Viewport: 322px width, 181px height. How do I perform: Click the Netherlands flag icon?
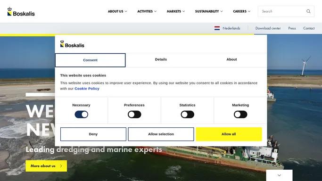point(217,28)
